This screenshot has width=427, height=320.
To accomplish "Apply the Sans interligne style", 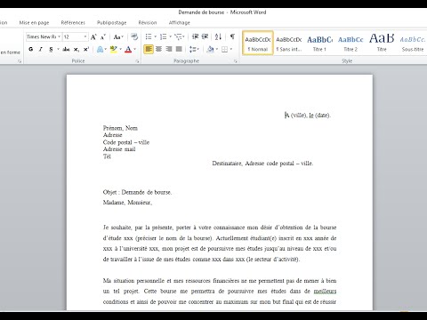I will tap(289, 43).
